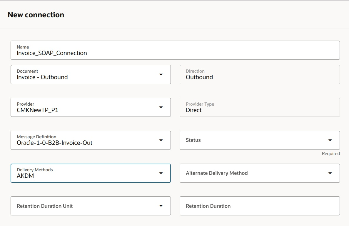The height and width of the screenshot is (226, 349).
Task: Click the caret icon beside Oracle-1-0-B2B-Invoice-Out
Action: tap(161, 140)
